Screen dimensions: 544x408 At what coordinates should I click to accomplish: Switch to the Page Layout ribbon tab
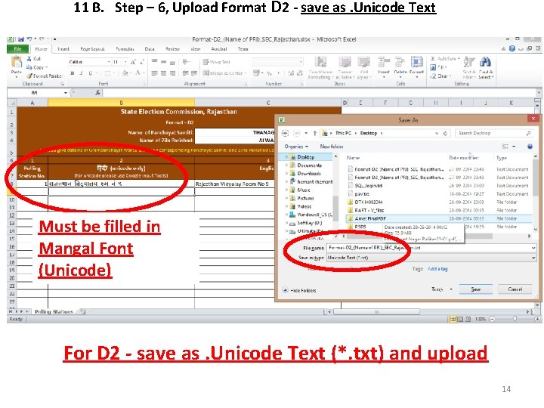[x=92, y=49]
